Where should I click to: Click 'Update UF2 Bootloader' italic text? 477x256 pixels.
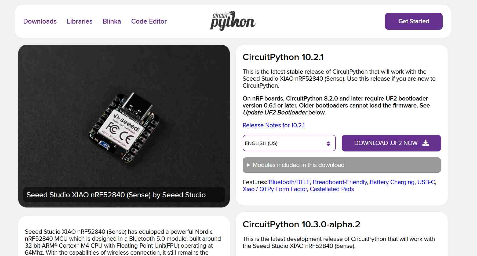point(275,112)
